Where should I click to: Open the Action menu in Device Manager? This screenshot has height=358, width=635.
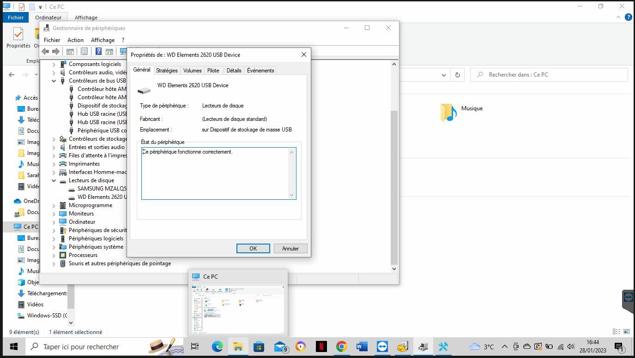[x=75, y=40]
